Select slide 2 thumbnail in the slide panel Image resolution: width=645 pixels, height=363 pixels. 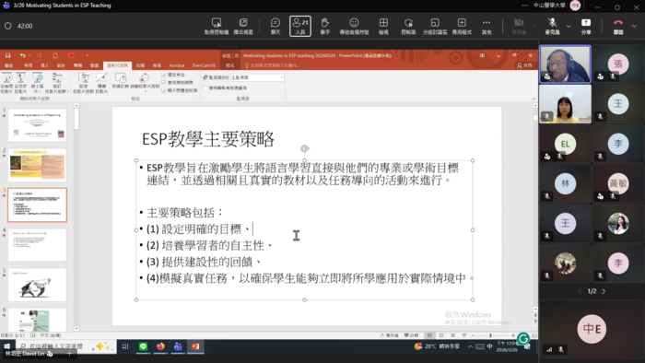pyautogui.click(x=37, y=165)
